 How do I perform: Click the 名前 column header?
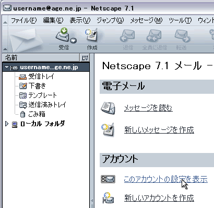41,58
